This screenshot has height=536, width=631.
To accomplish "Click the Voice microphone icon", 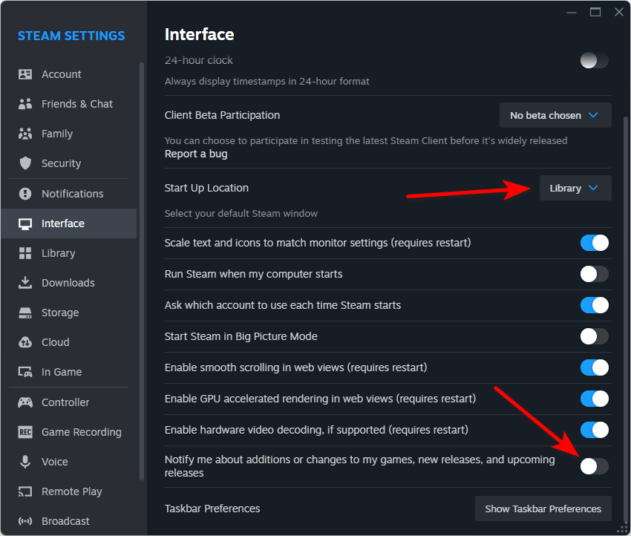I will 25,462.
